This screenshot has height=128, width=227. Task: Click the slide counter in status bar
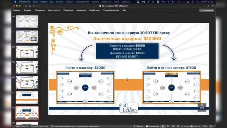coord(21,127)
